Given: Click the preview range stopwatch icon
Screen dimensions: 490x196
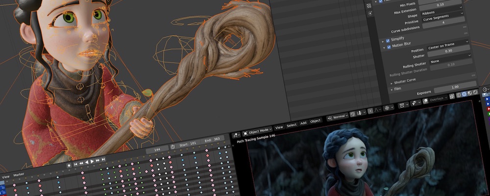Looking at the screenshot, I should click(x=173, y=147).
